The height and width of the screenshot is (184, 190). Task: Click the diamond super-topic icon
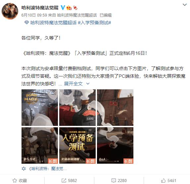(x=26, y=23)
